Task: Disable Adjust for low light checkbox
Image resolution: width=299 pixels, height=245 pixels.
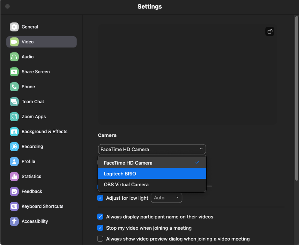Action: 100,198
